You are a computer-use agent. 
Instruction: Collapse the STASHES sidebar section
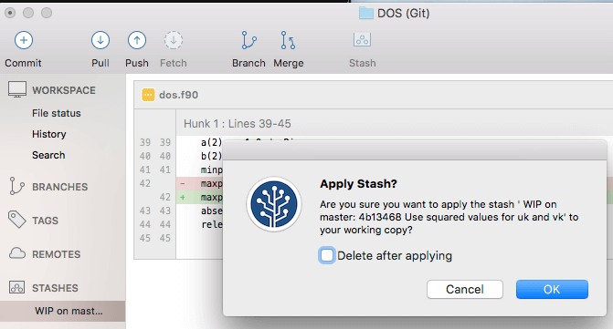pos(55,288)
